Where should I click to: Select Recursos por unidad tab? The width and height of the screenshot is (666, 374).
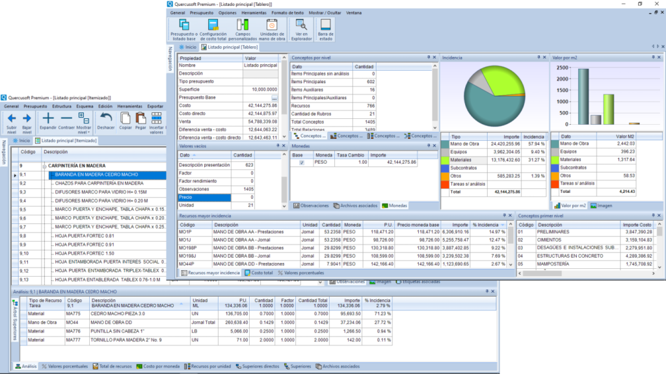point(207,366)
